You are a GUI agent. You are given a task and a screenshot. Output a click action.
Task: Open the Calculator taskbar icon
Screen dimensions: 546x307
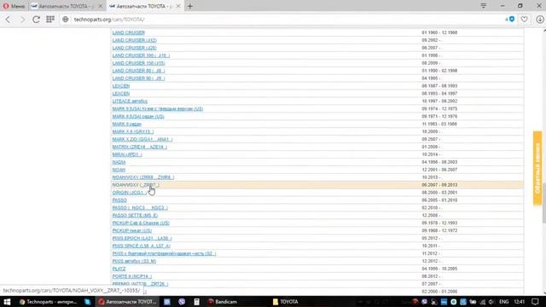click(x=197, y=302)
